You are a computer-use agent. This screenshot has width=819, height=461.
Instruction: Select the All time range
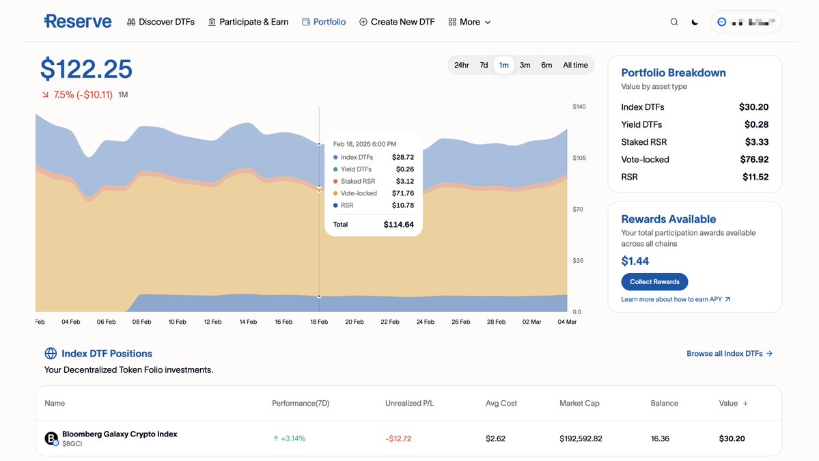(575, 66)
